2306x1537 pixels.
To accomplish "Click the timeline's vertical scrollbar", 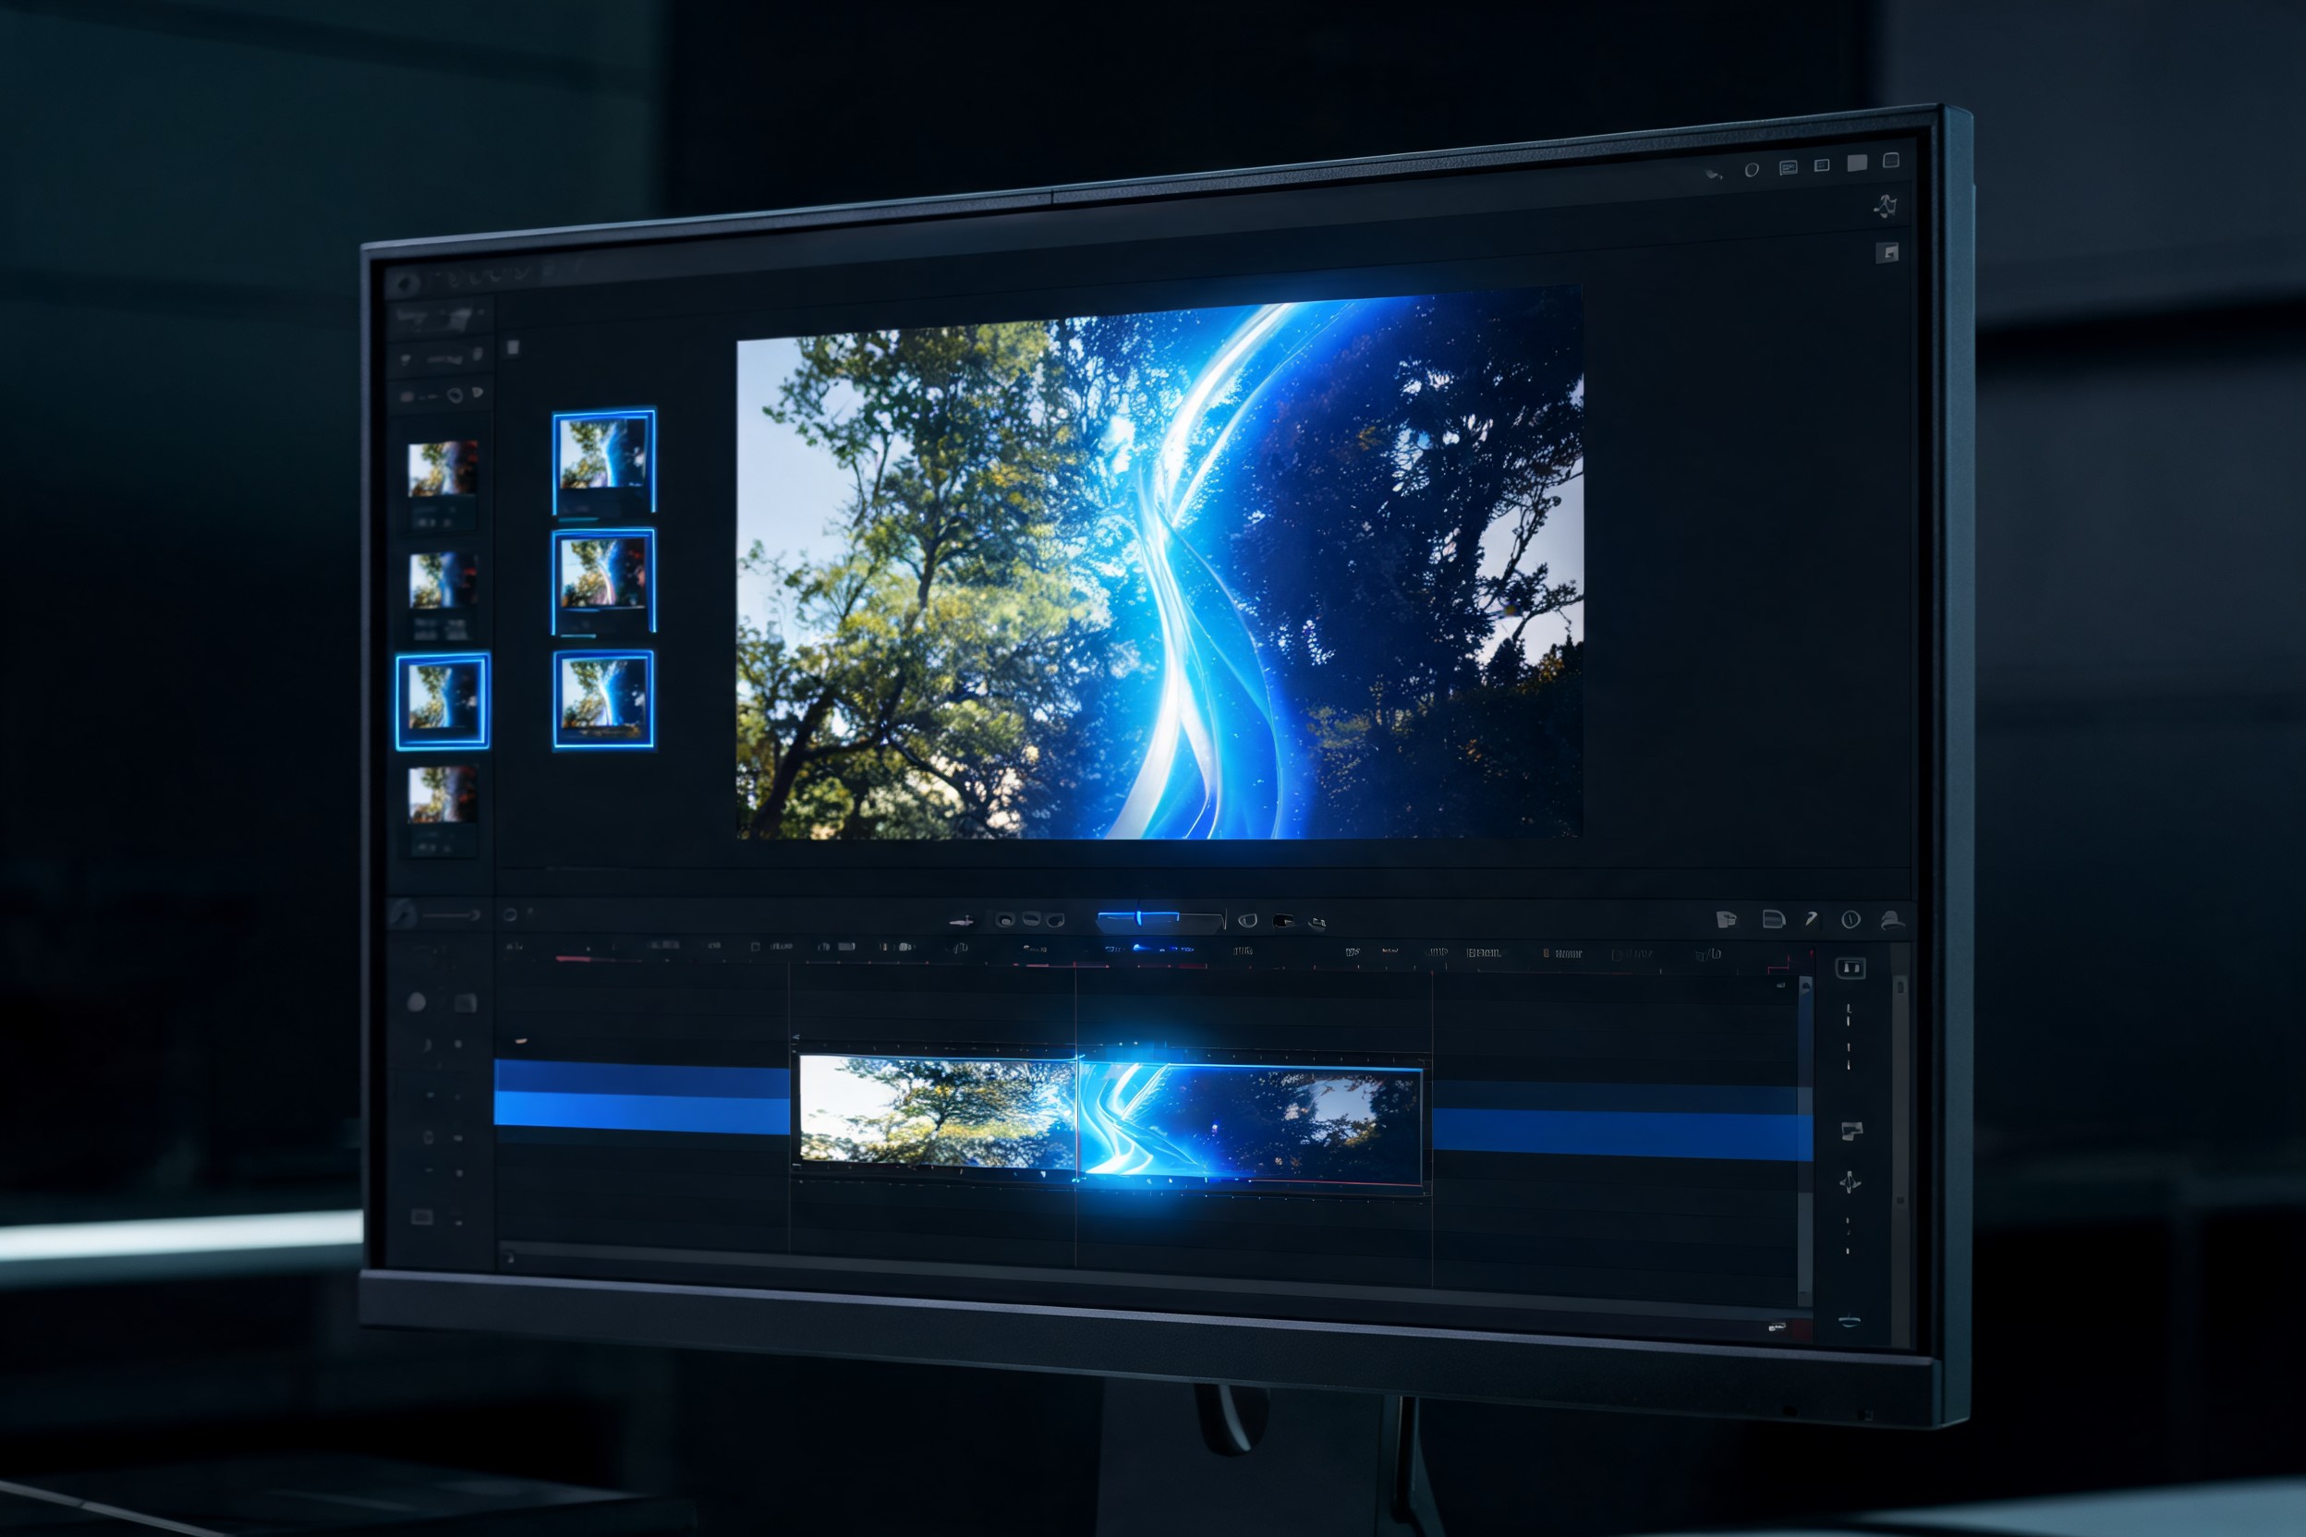I will coord(1805,1142).
